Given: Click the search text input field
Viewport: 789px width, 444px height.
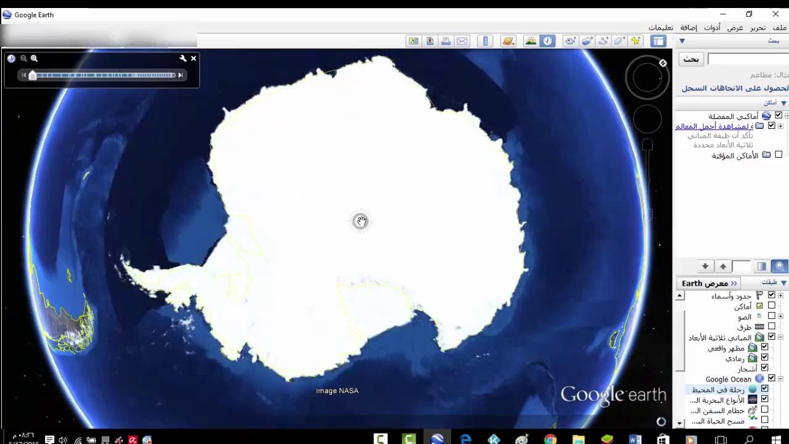Looking at the screenshot, I should point(748,59).
